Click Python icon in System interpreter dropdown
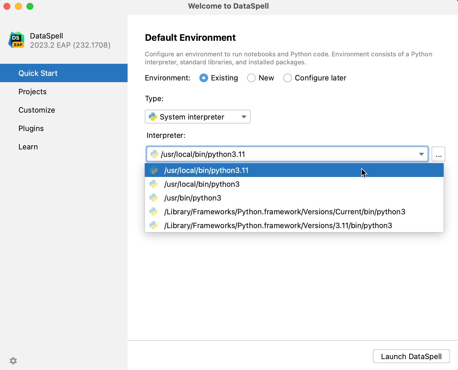Viewport: 458px width, 370px height. [x=153, y=117]
